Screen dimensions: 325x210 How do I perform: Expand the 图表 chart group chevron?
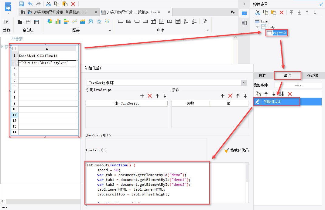(110, 30)
